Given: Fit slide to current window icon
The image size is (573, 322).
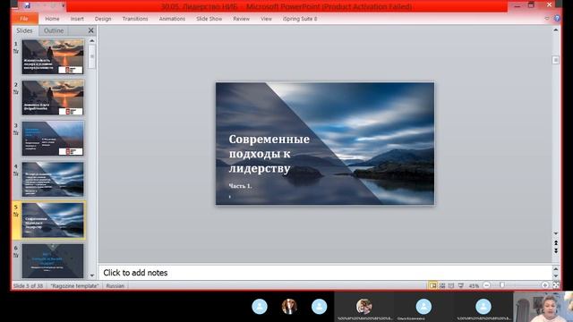Looking at the screenshot, I should click(x=556, y=285).
